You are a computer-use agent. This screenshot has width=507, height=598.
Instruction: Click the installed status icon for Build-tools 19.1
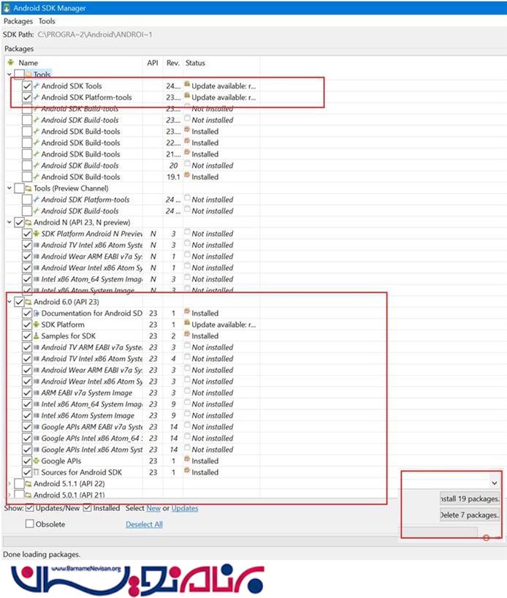(187, 175)
